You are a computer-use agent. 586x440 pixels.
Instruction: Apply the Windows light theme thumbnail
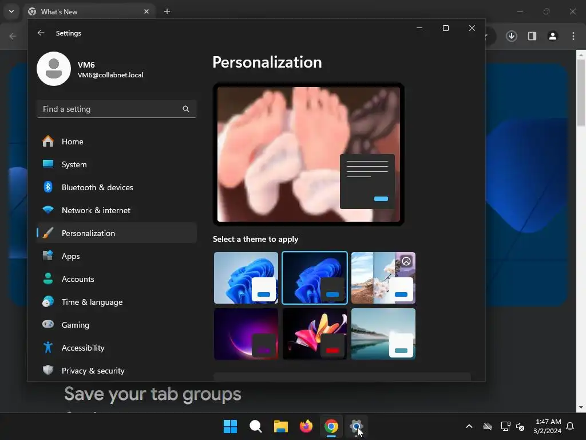tap(246, 278)
